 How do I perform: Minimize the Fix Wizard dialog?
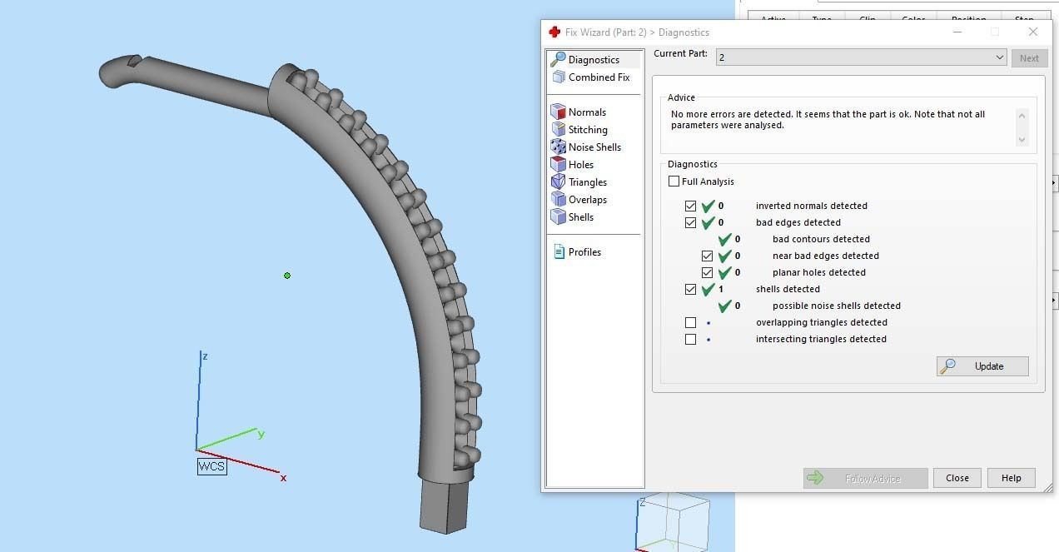click(x=957, y=32)
